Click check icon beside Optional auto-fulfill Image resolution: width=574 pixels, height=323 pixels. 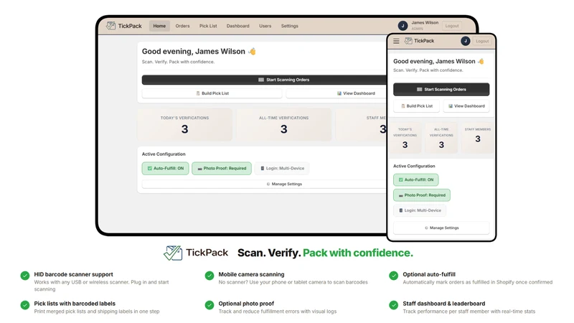tap(393, 276)
